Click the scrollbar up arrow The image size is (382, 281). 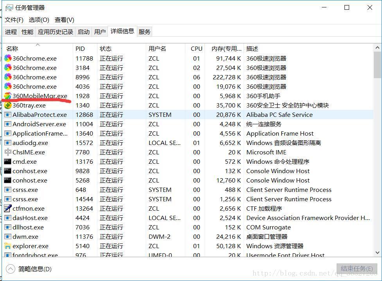pyautogui.click(x=377, y=48)
